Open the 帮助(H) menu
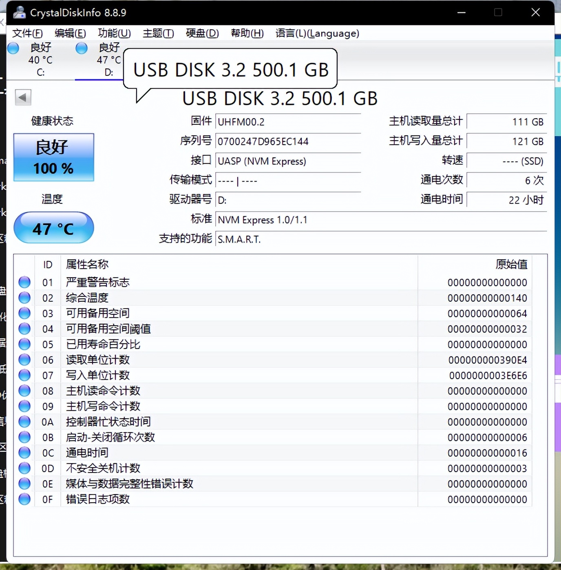Image resolution: width=561 pixels, height=570 pixels. 247,33
